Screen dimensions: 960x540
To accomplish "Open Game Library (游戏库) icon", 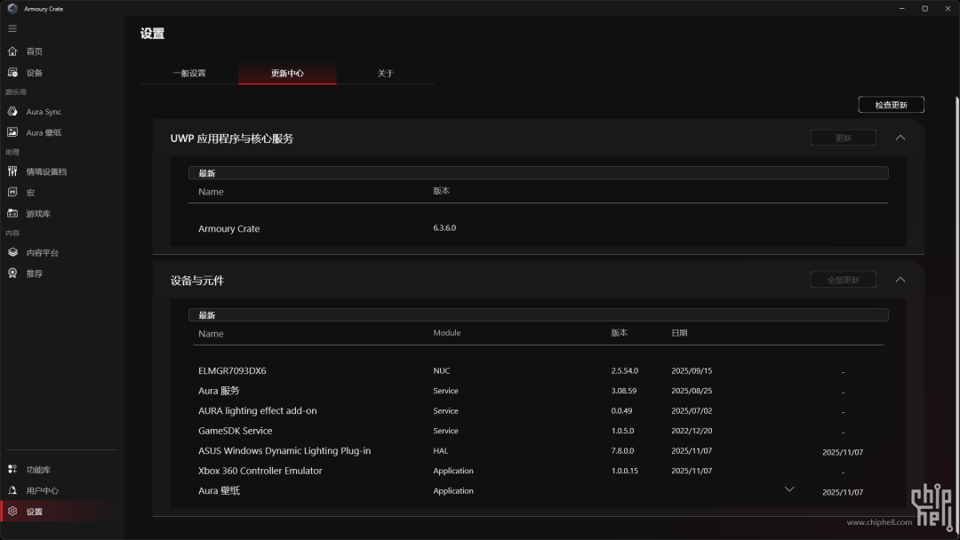I will pos(12,213).
